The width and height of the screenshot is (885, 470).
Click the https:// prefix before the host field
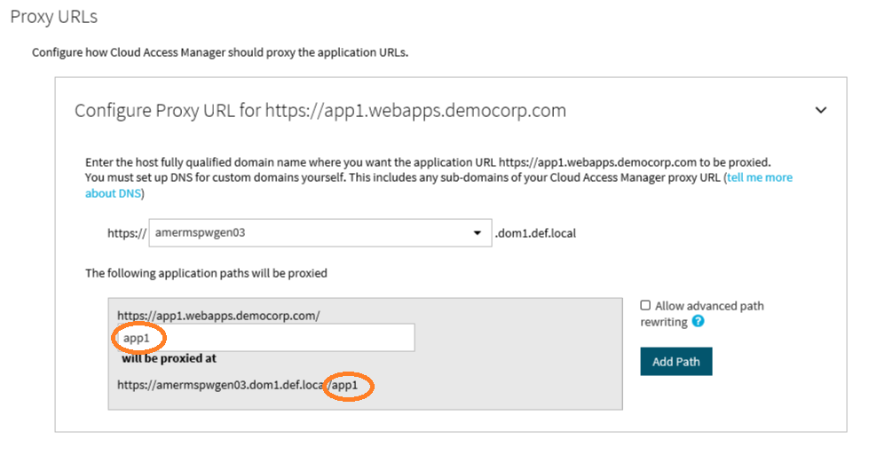[127, 233]
